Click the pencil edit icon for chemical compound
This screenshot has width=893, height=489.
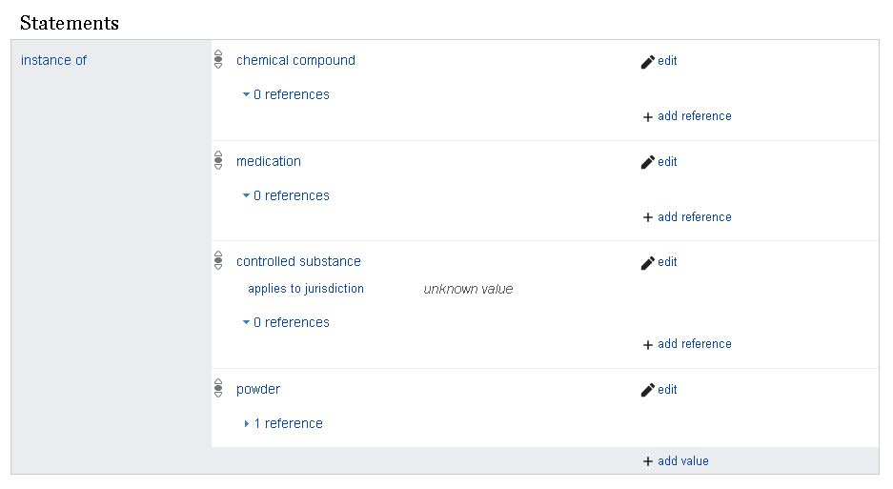(647, 62)
